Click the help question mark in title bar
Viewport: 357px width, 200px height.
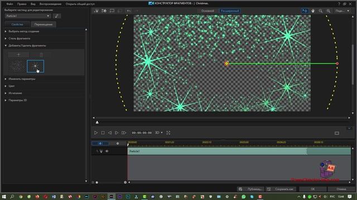click(x=339, y=4)
